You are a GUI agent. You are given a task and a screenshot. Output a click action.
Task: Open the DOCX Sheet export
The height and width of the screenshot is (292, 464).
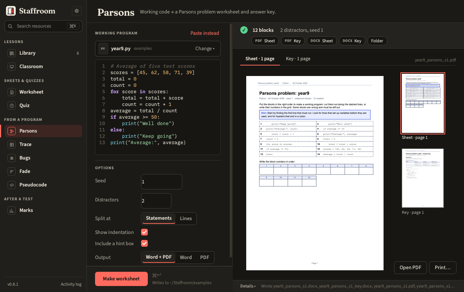[322, 41]
